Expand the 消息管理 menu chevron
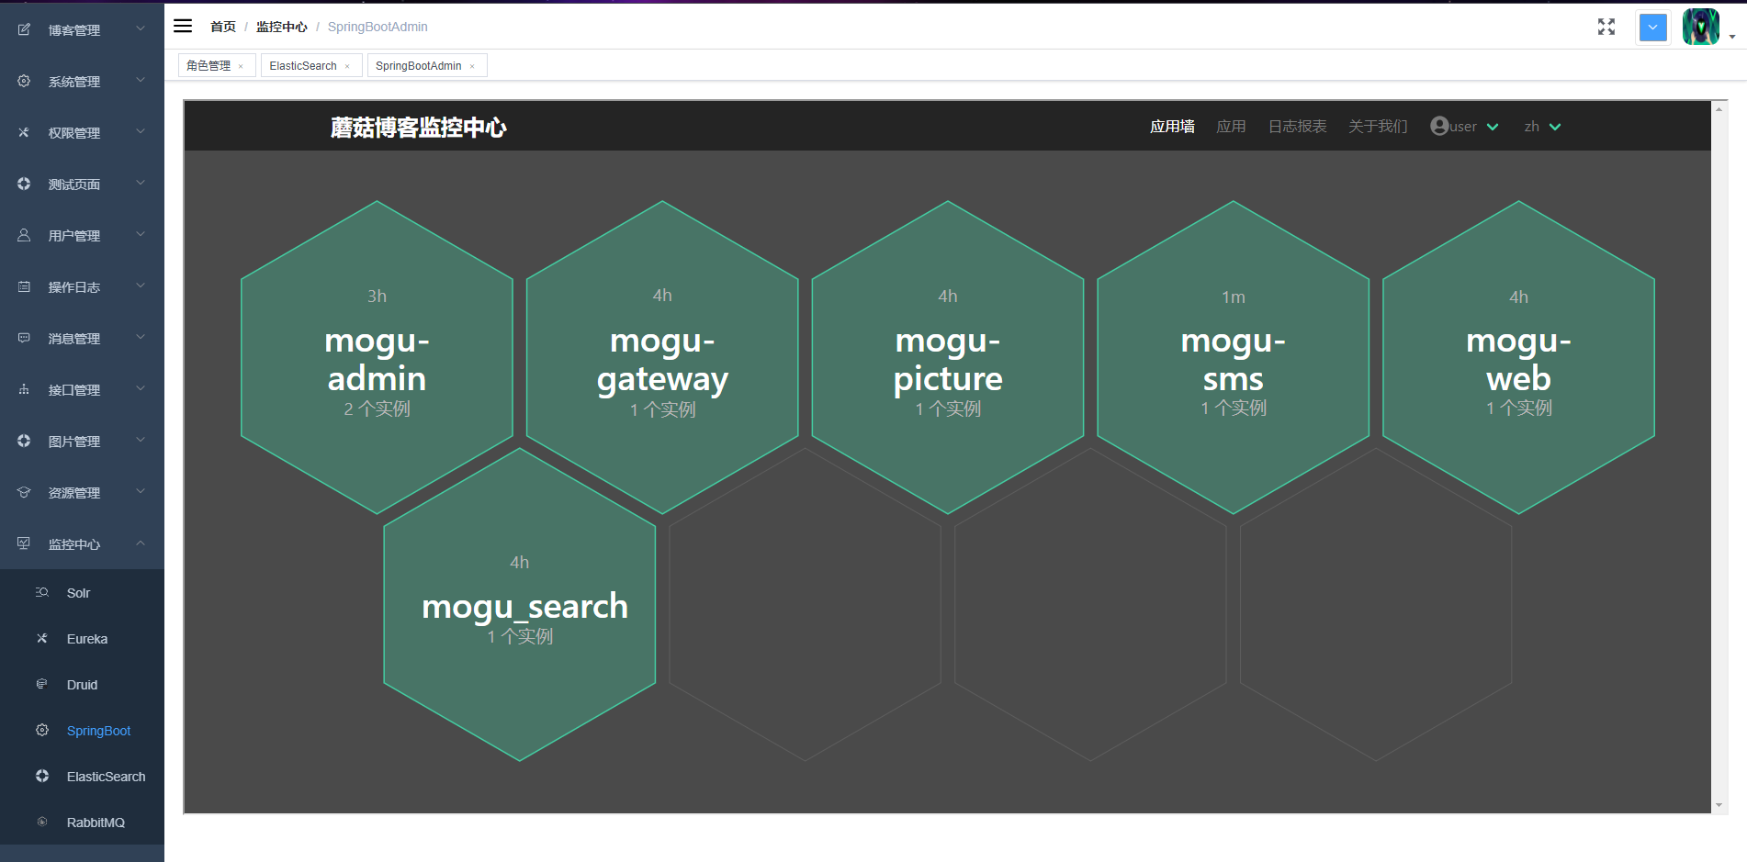The width and height of the screenshot is (1747, 862). [141, 337]
